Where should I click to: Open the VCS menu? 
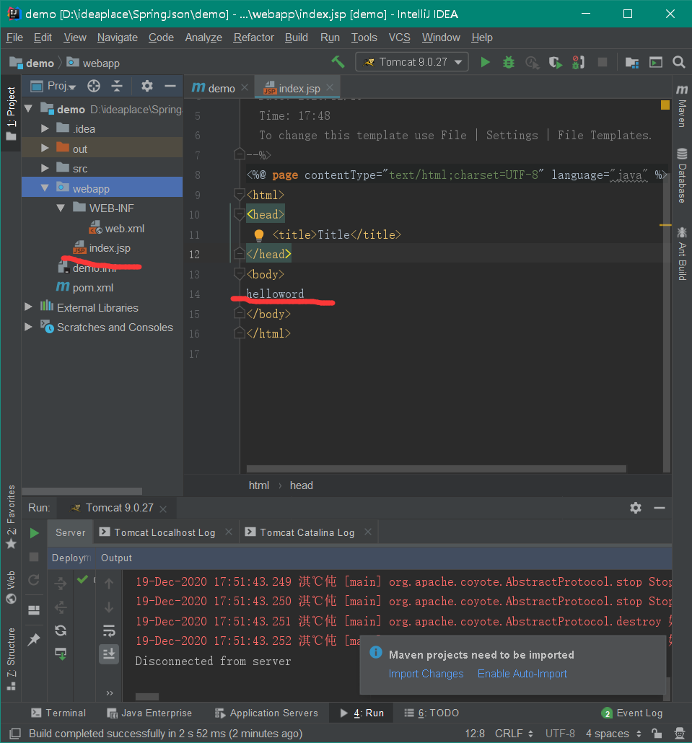click(399, 38)
